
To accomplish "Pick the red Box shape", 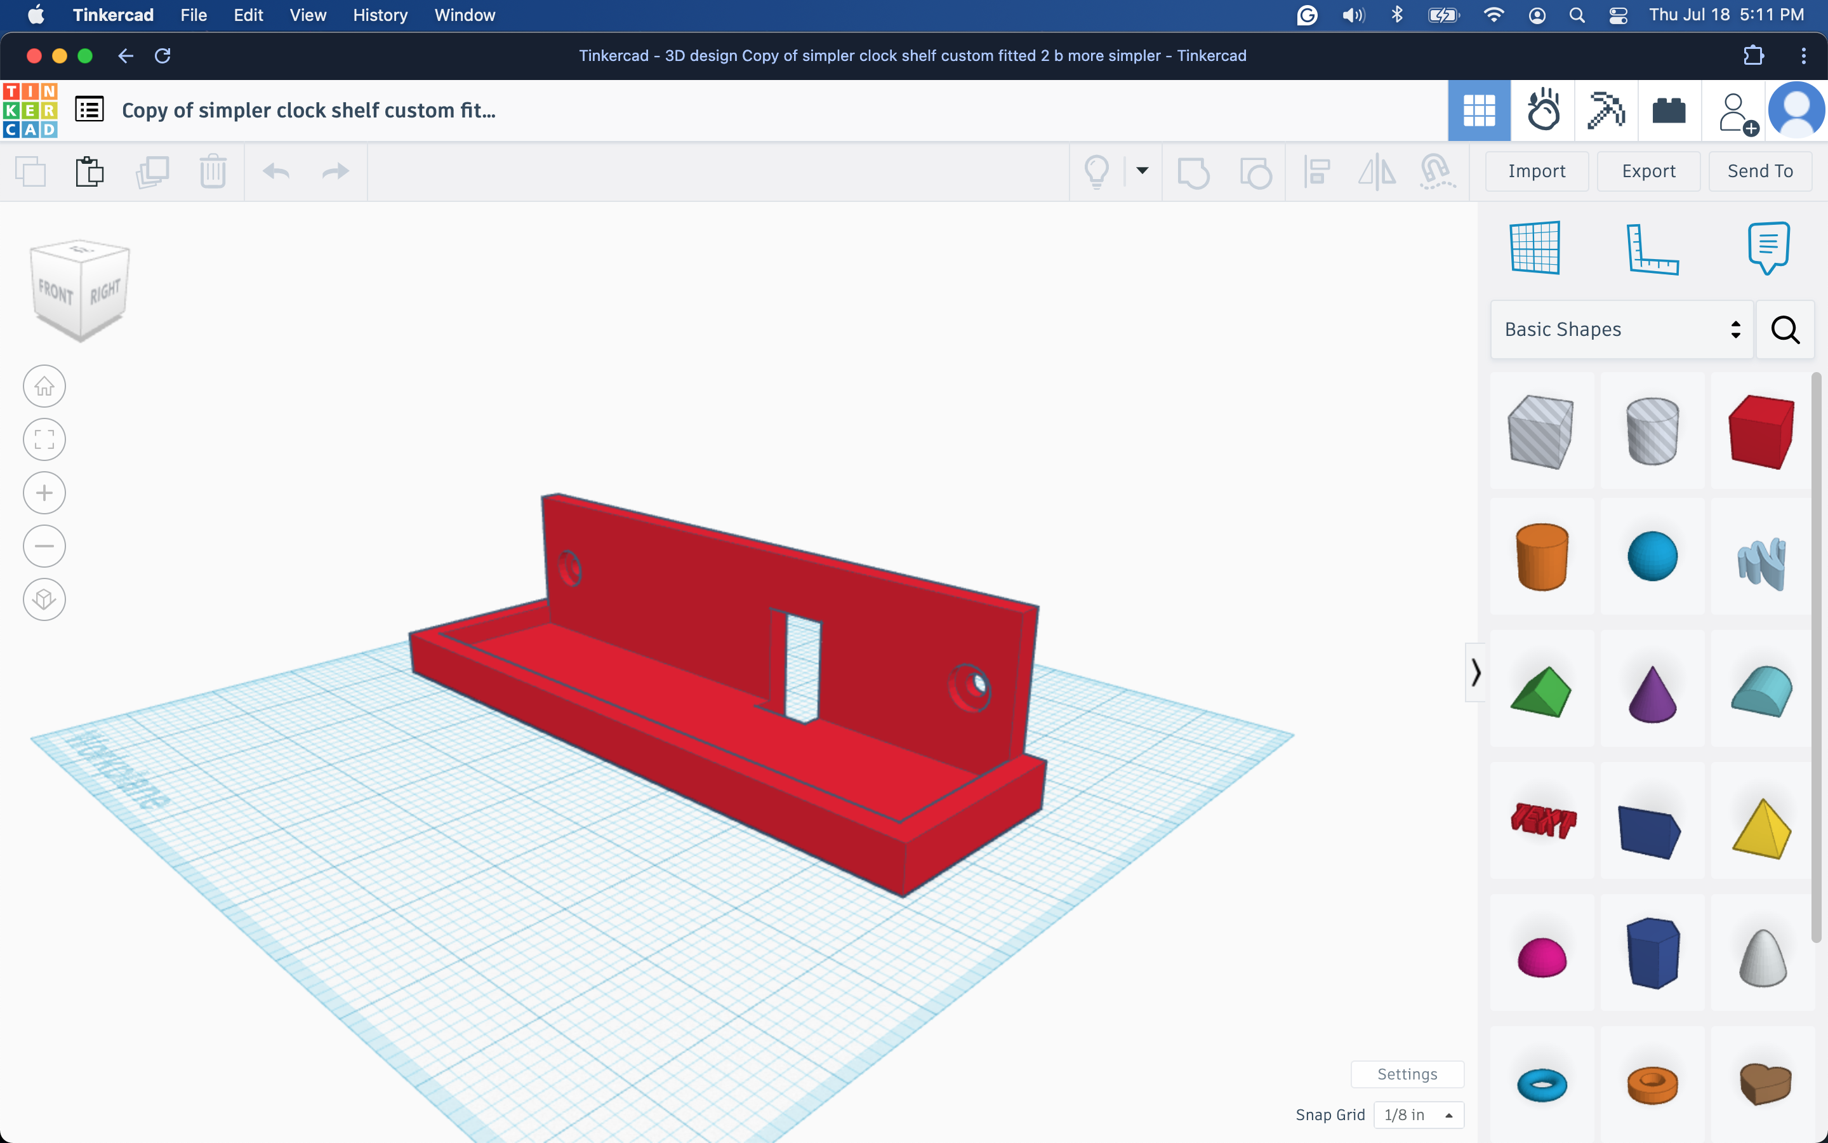I will 1761,431.
